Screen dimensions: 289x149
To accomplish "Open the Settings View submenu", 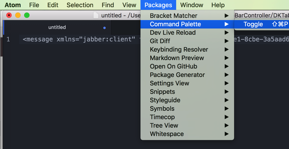I will click(187, 83).
